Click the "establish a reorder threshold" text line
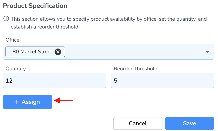218x131 pixels. click(45, 27)
